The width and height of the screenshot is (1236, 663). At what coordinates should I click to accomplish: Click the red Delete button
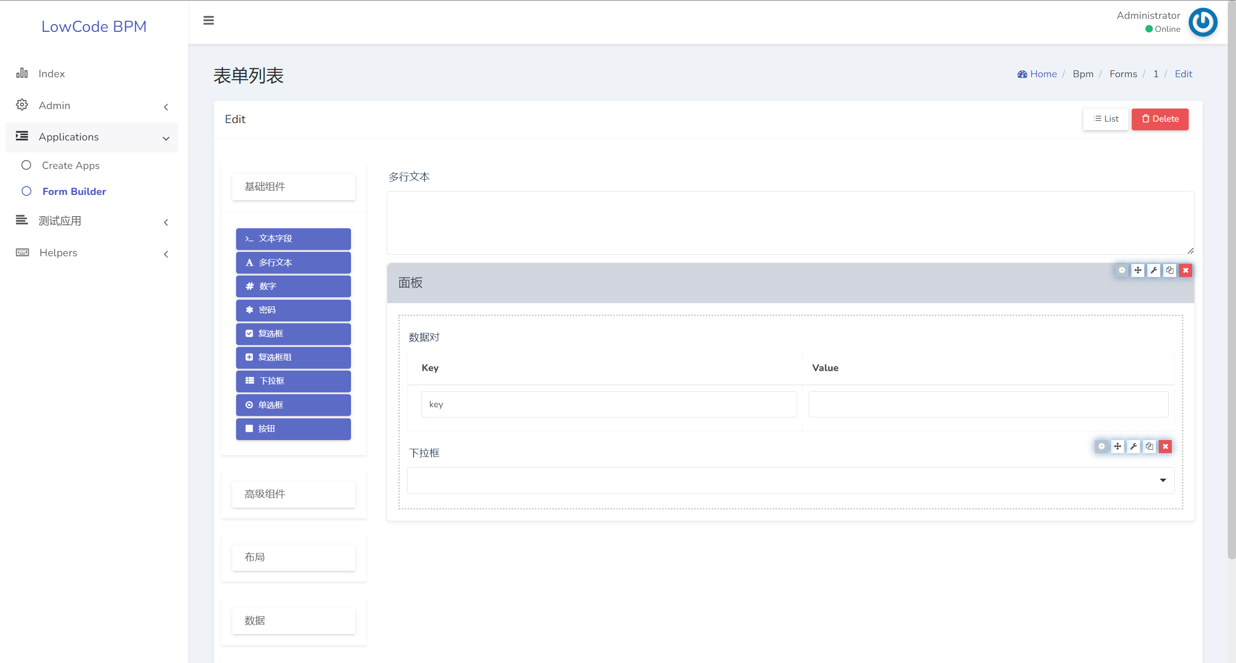pos(1160,119)
